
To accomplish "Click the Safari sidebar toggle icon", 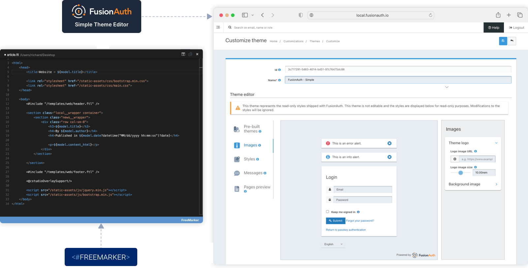I will coord(245,15).
